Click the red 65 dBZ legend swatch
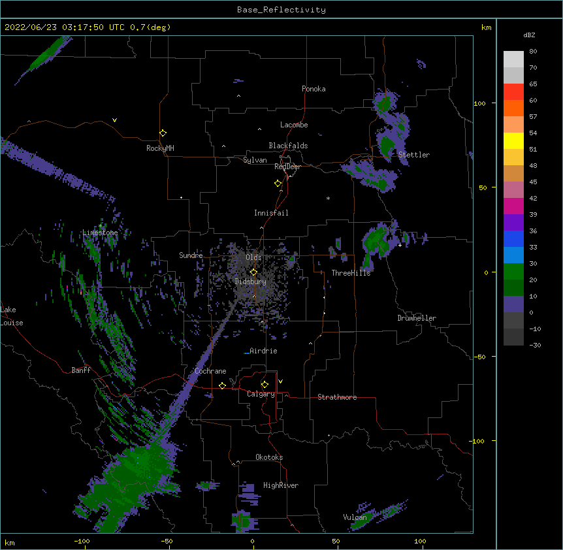 click(513, 92)
